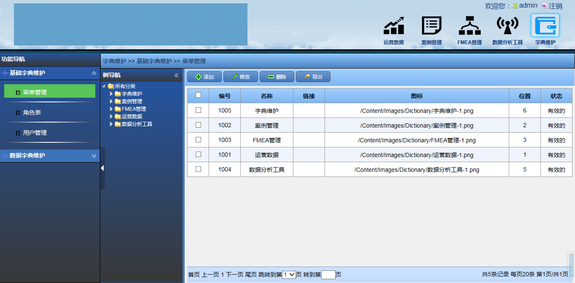Viewport: 575px width, 283px height.
Task: Collapse the 树导航 panel with double chevron
Action: [x=176, y=75]
